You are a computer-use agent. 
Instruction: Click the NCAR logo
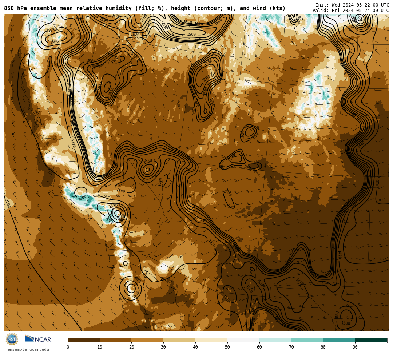(x=38, y=339)
